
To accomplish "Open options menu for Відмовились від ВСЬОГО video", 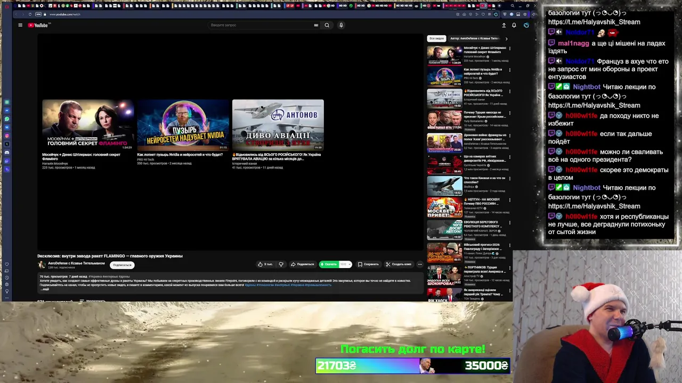I will click(x=509, y=91).
